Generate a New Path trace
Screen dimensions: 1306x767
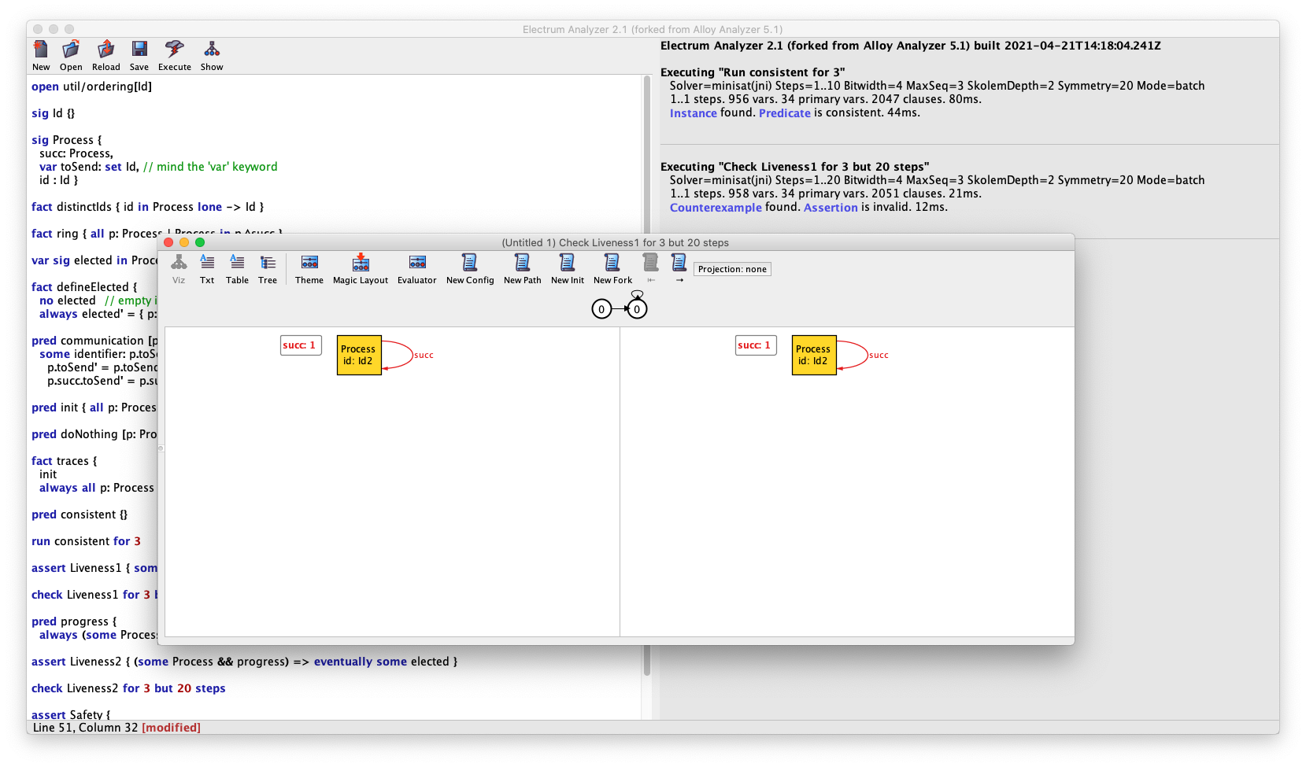point(523,269)
